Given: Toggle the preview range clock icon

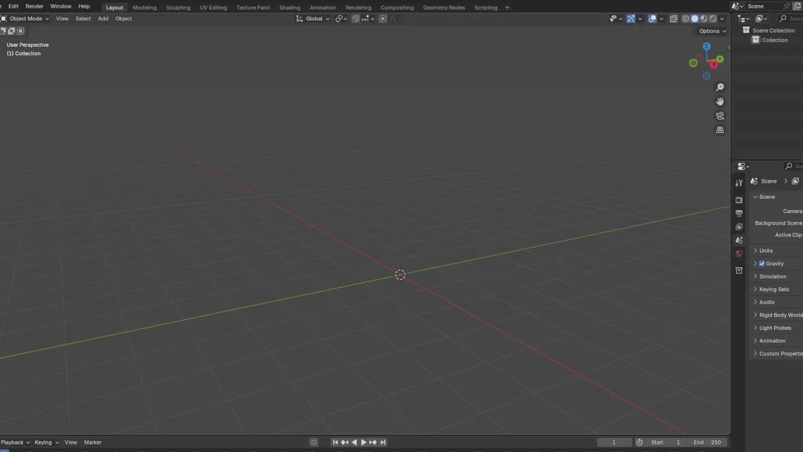Looking at the screenshot, I should (639, 443).
